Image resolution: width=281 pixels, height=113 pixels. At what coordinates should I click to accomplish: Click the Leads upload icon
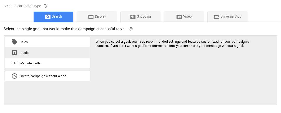point(15,53)
